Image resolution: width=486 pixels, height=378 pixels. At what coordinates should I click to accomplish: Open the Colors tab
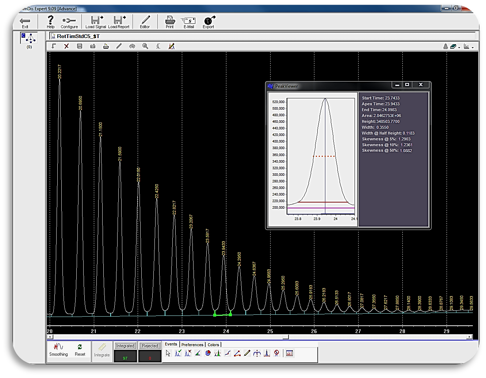(x=213, y=345)
